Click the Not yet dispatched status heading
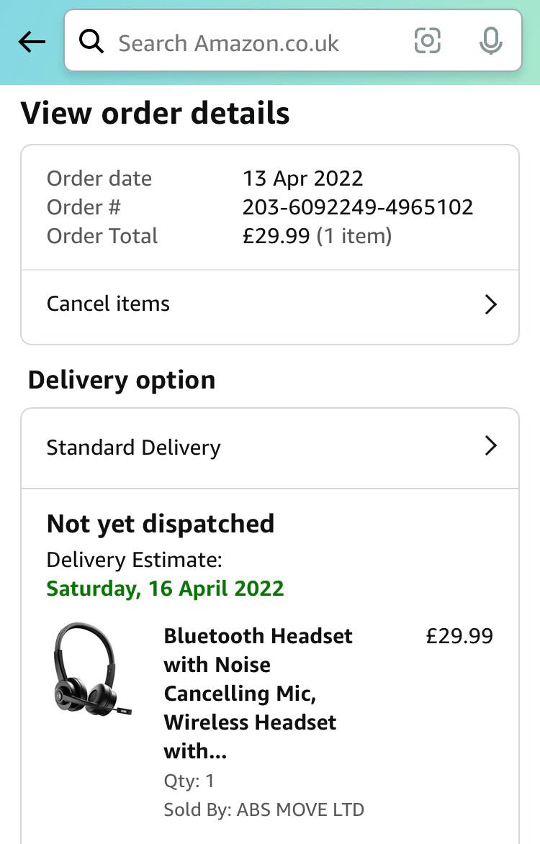The width and height of the screenshot is (540, 844). pyautogui.click(x=161, y=524)
